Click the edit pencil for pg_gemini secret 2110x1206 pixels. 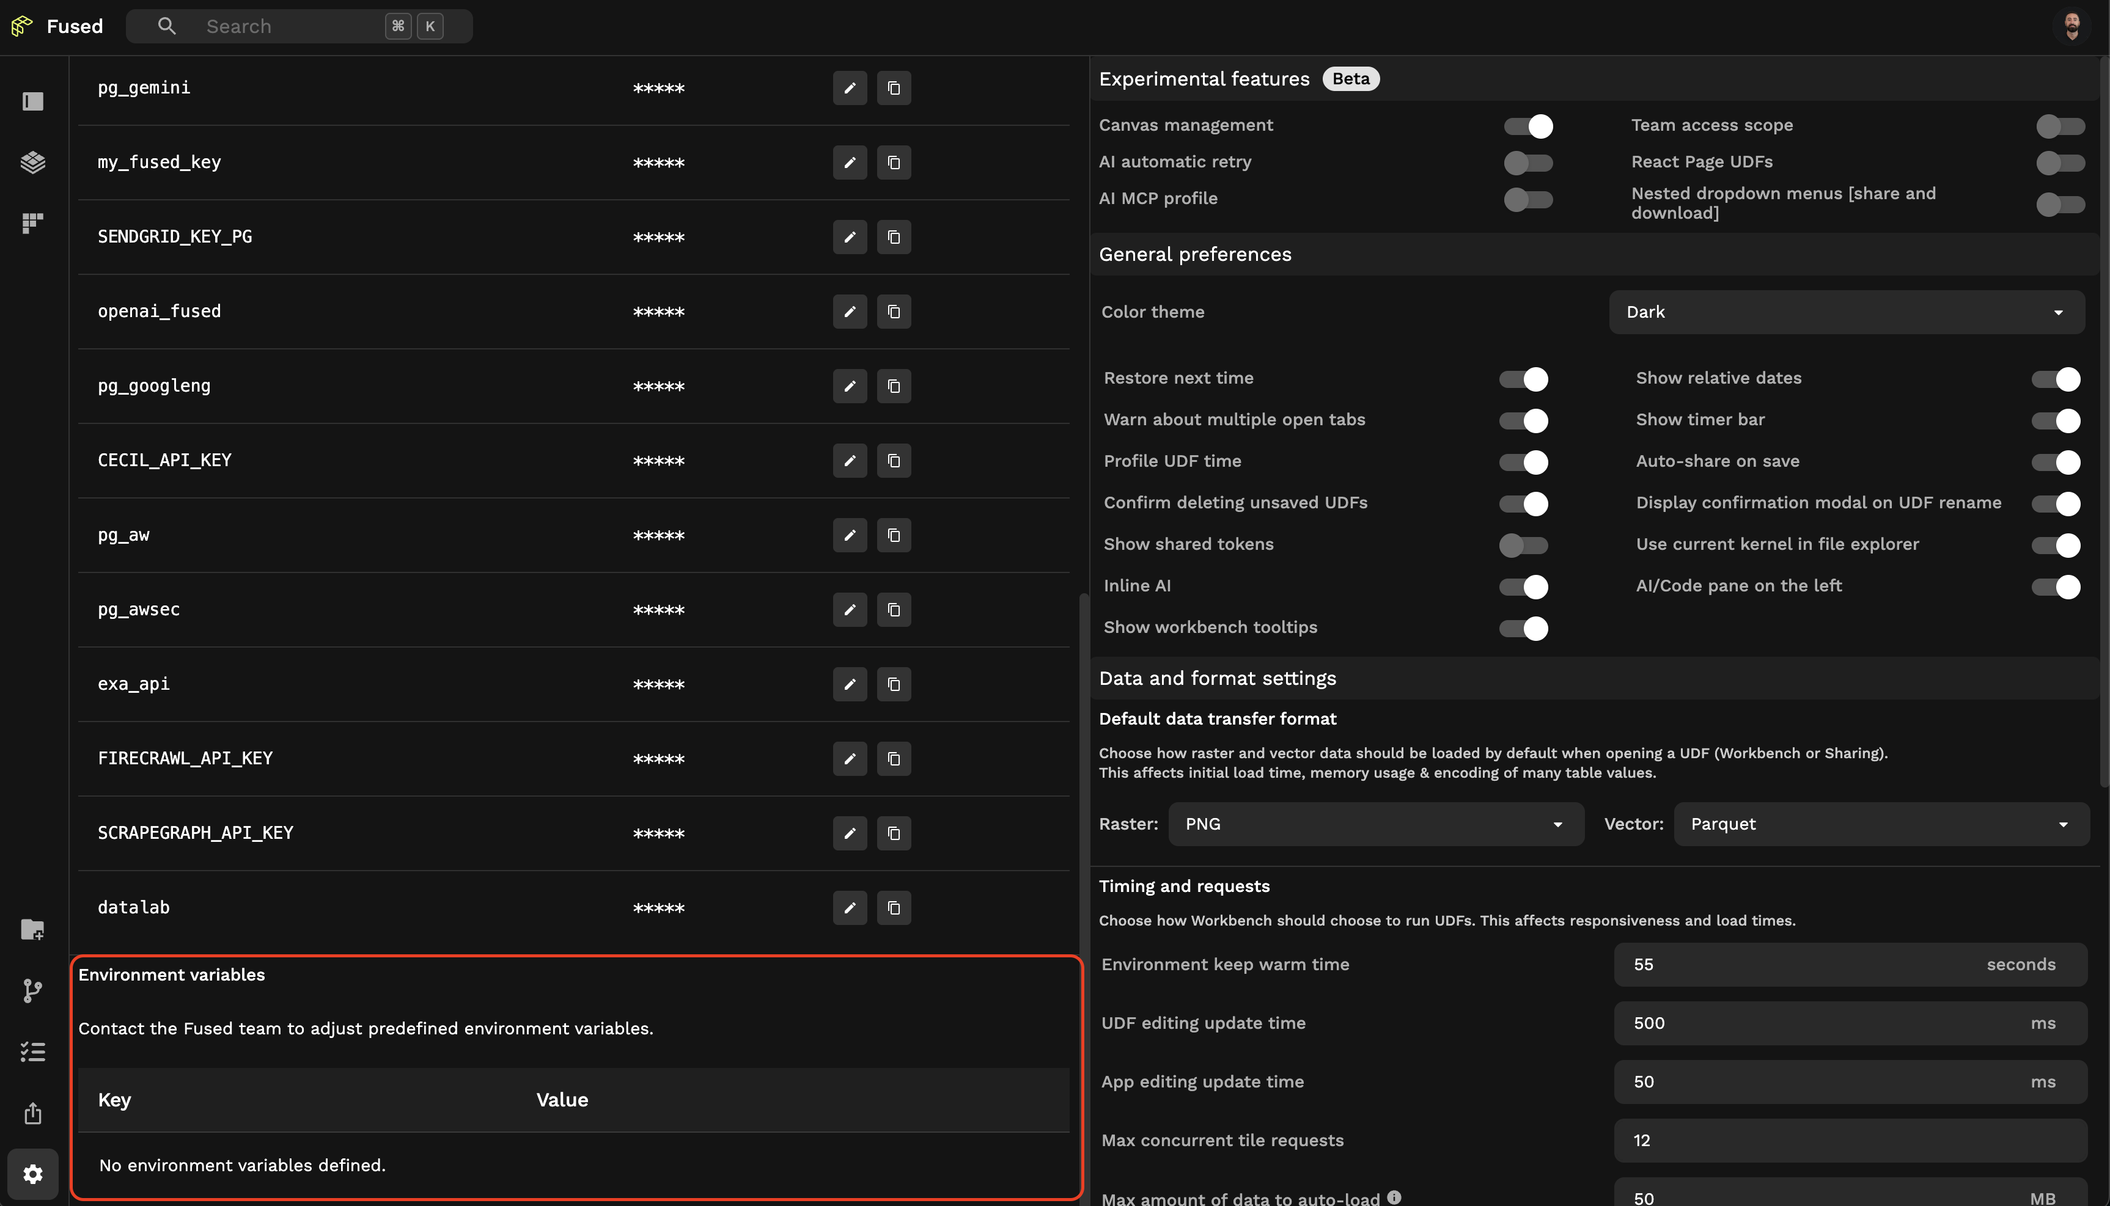pyautogui.click(x=849, y=88)
